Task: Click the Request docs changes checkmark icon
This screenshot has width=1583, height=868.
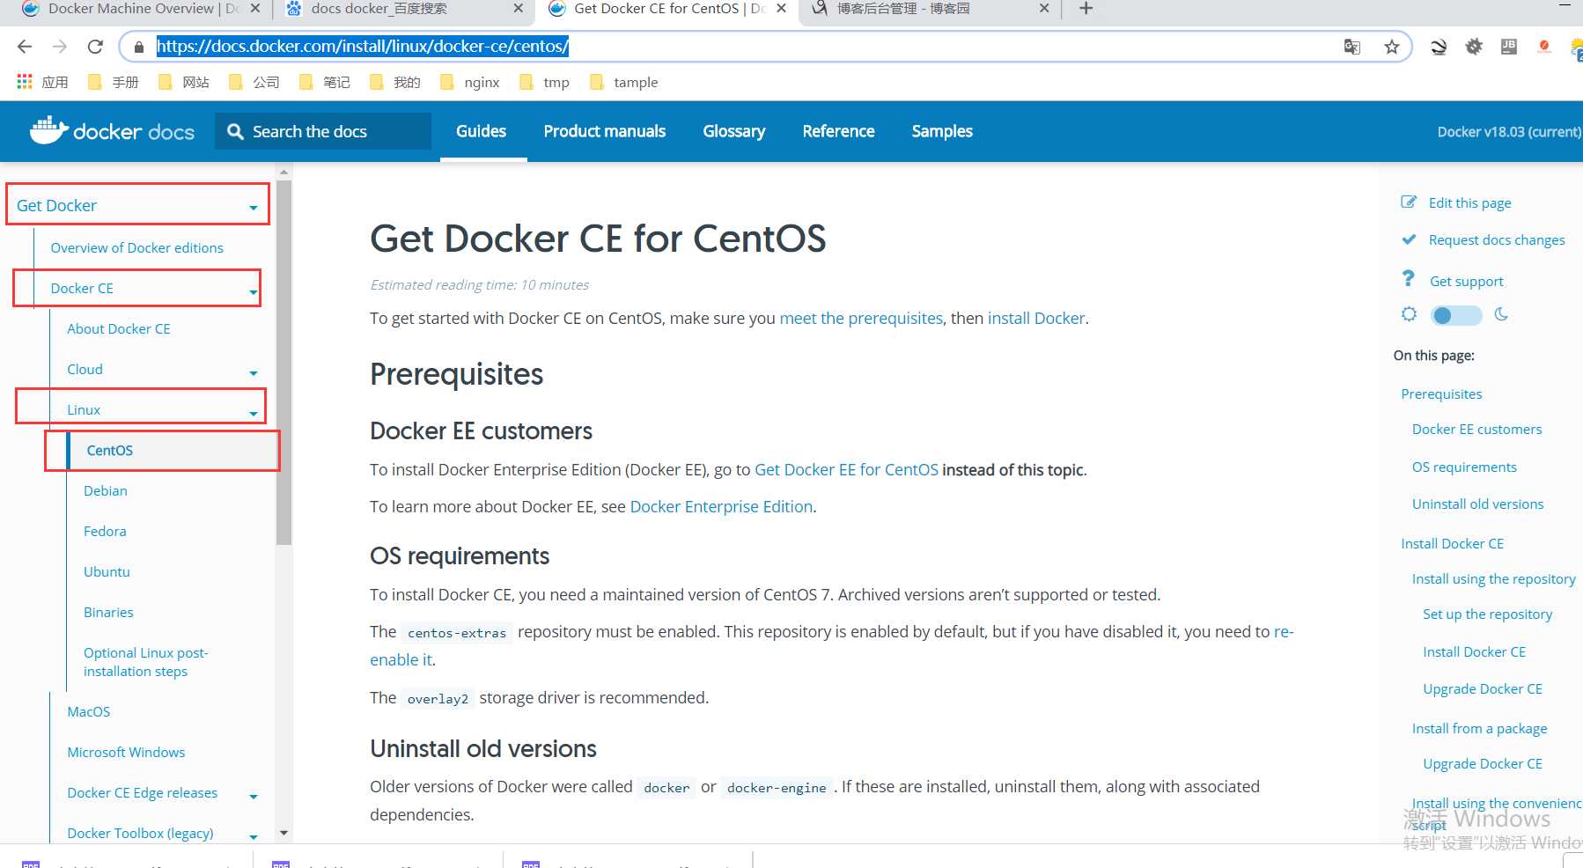Action: pyautogui.click(x=1409, y=239)
